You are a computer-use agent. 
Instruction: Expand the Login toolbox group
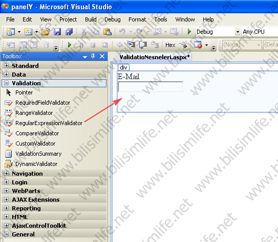(x=6, y=182)
